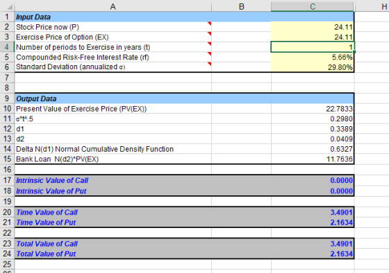389x273 pixels.
Task: Select exercise price value 24.11 in row 3
Action: tap(313, 37)
